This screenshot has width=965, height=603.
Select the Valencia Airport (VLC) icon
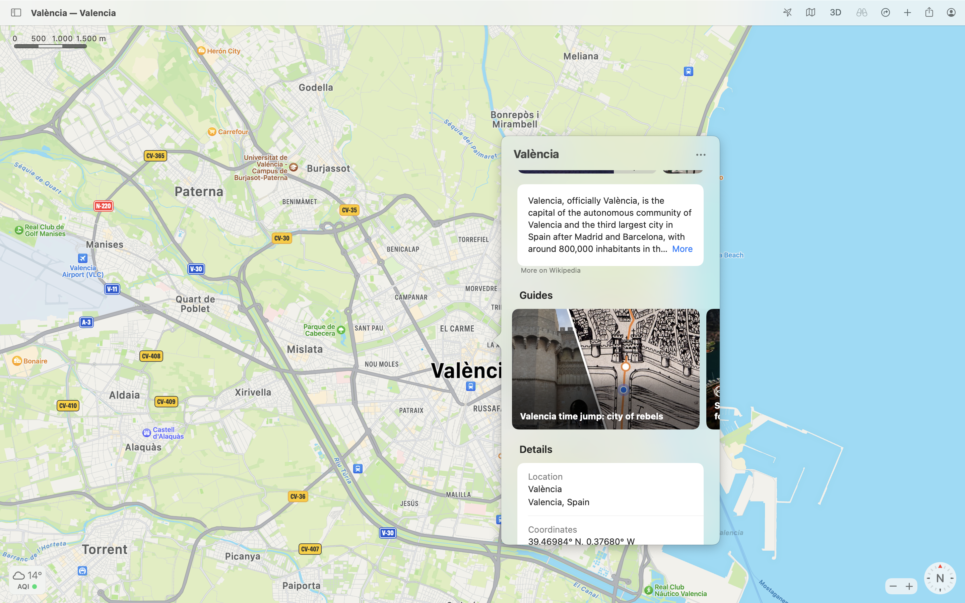click(x=82, y=258)
